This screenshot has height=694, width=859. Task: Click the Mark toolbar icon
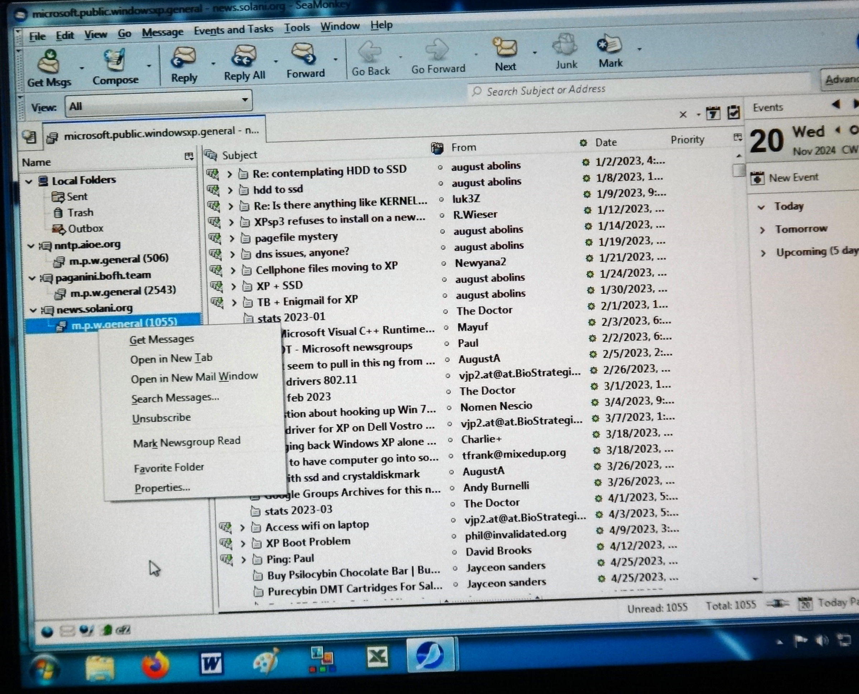point(609,44)
